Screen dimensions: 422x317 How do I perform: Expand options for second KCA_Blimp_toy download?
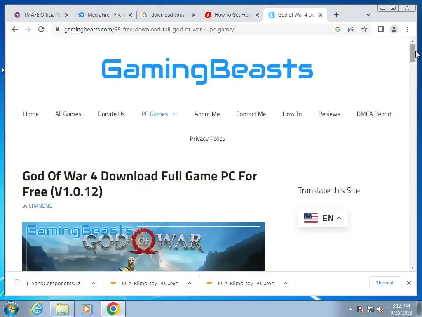(x=286, y=283)
